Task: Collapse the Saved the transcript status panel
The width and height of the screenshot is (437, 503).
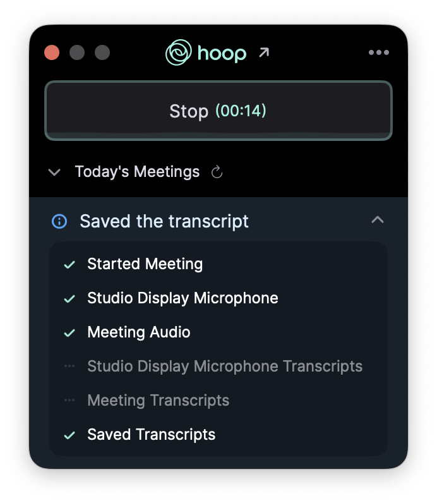Action: coord(378,220)
